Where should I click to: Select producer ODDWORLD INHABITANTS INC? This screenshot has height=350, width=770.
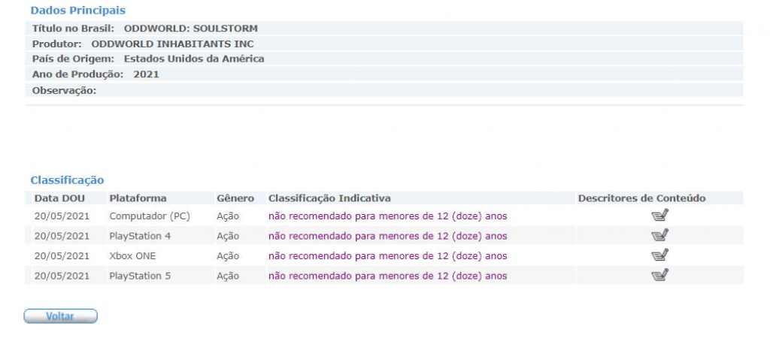click(x=172, y=44)
